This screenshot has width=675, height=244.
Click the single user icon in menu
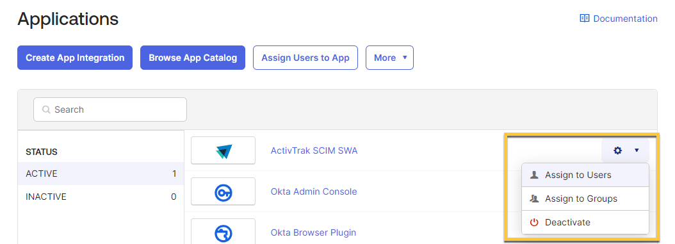[534, 175]
